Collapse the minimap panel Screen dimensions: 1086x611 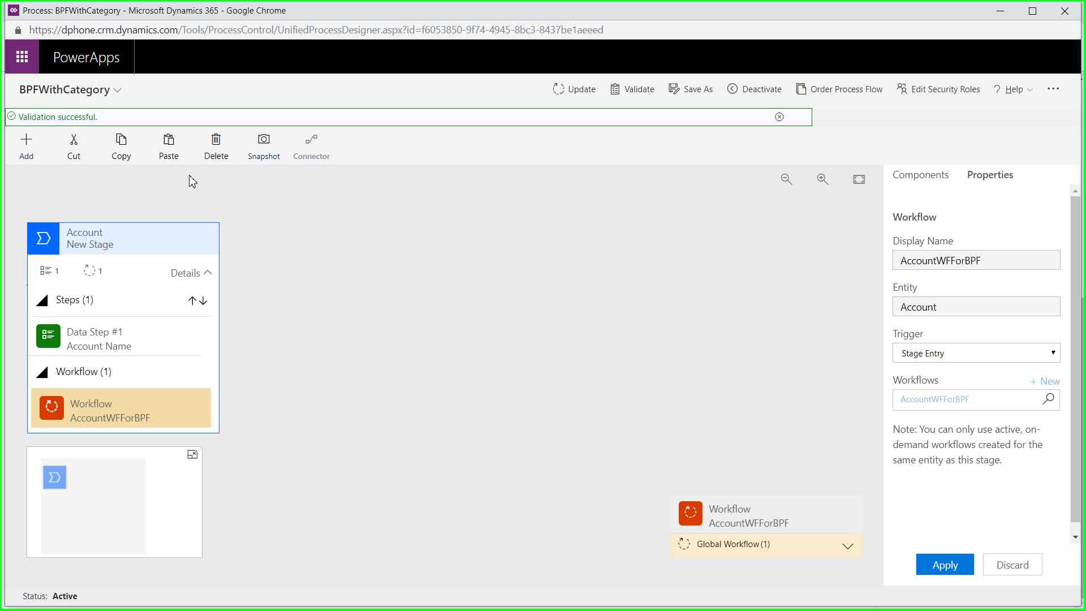point(192,454)
